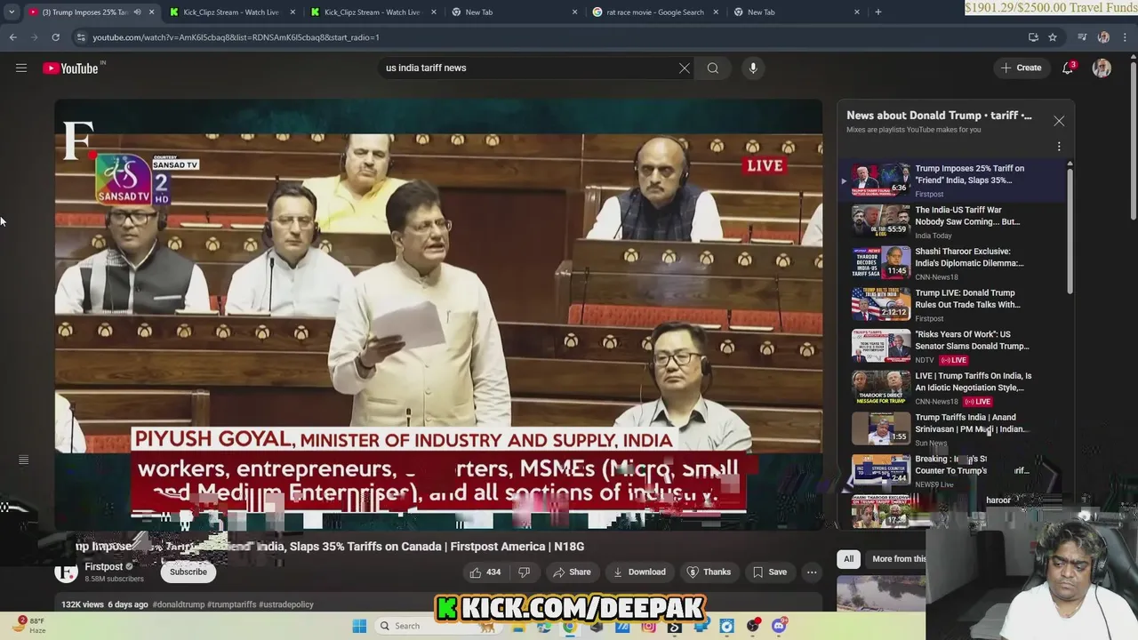Play 'Trump Imposes 25% Tariff on Friend India' playlist item
The height and width of the screenshot is (640, 1138).
[951, 180]
